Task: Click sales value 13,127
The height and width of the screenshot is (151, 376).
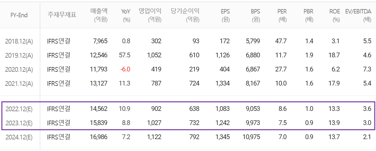Action: pos(99,83)
